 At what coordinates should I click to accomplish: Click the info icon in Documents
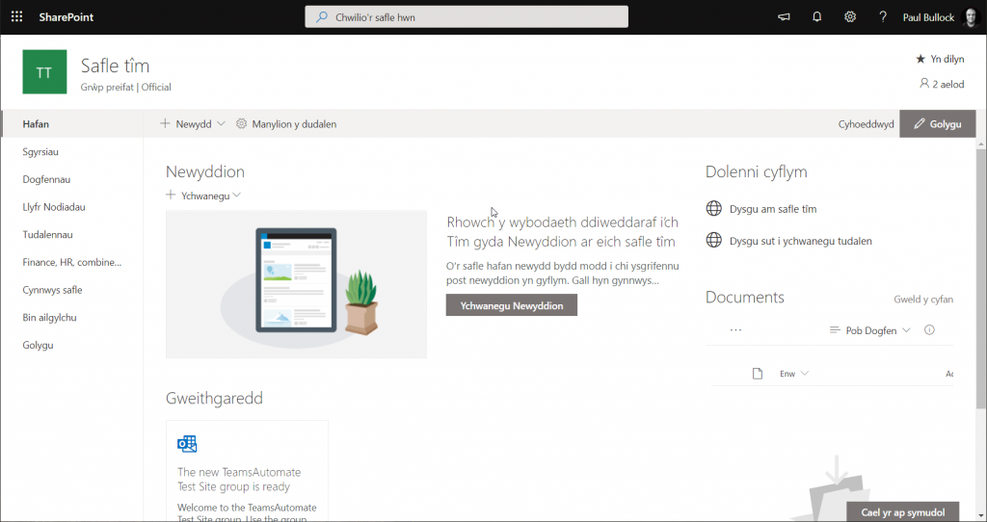(929, 329)
